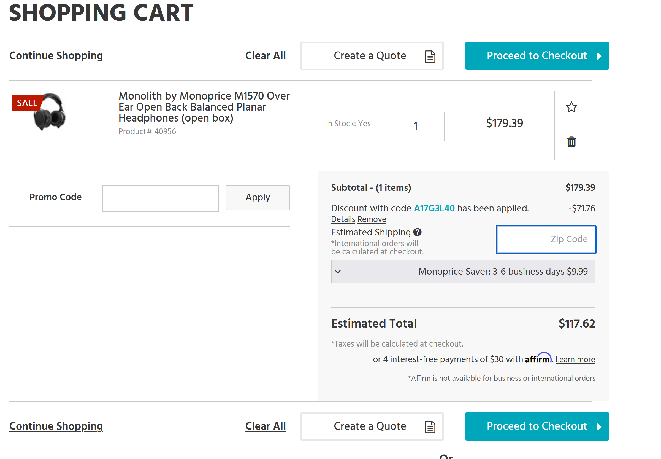661x459 pixels.
Task: Open discount Details link
Action: pyautogui.click(x=343, y=219)
